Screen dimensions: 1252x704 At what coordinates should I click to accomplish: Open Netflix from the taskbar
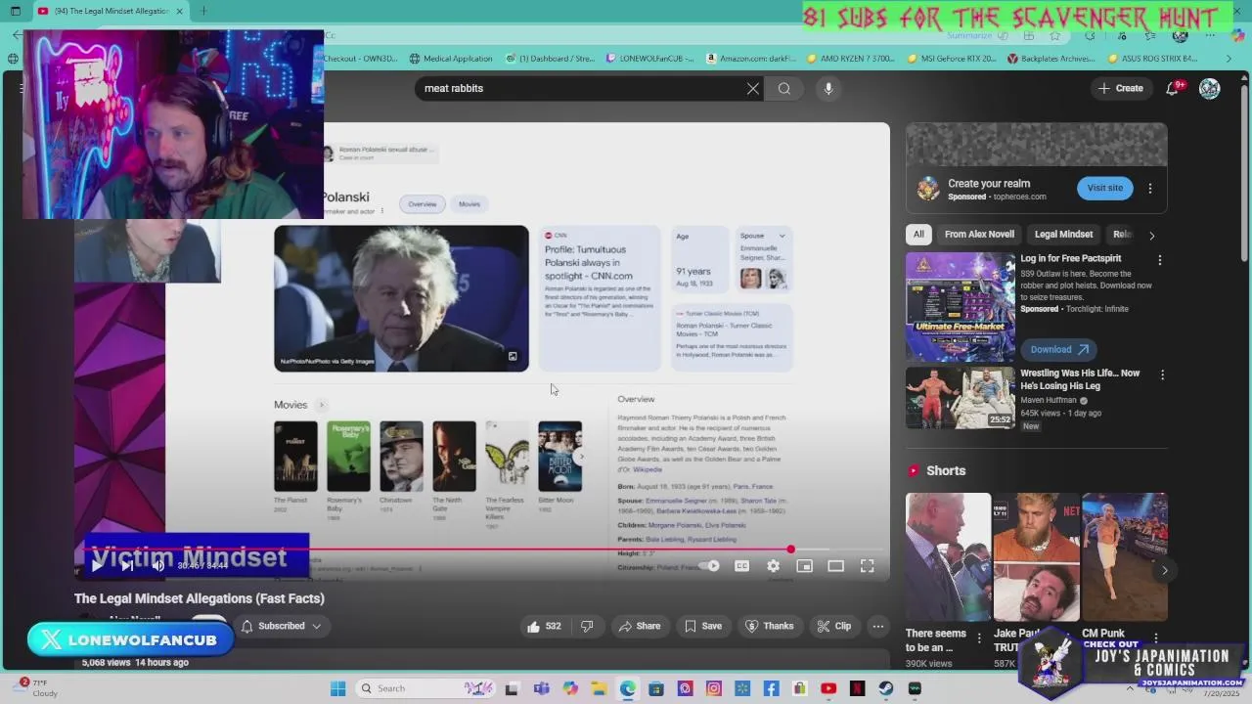(x=858, y=688)
